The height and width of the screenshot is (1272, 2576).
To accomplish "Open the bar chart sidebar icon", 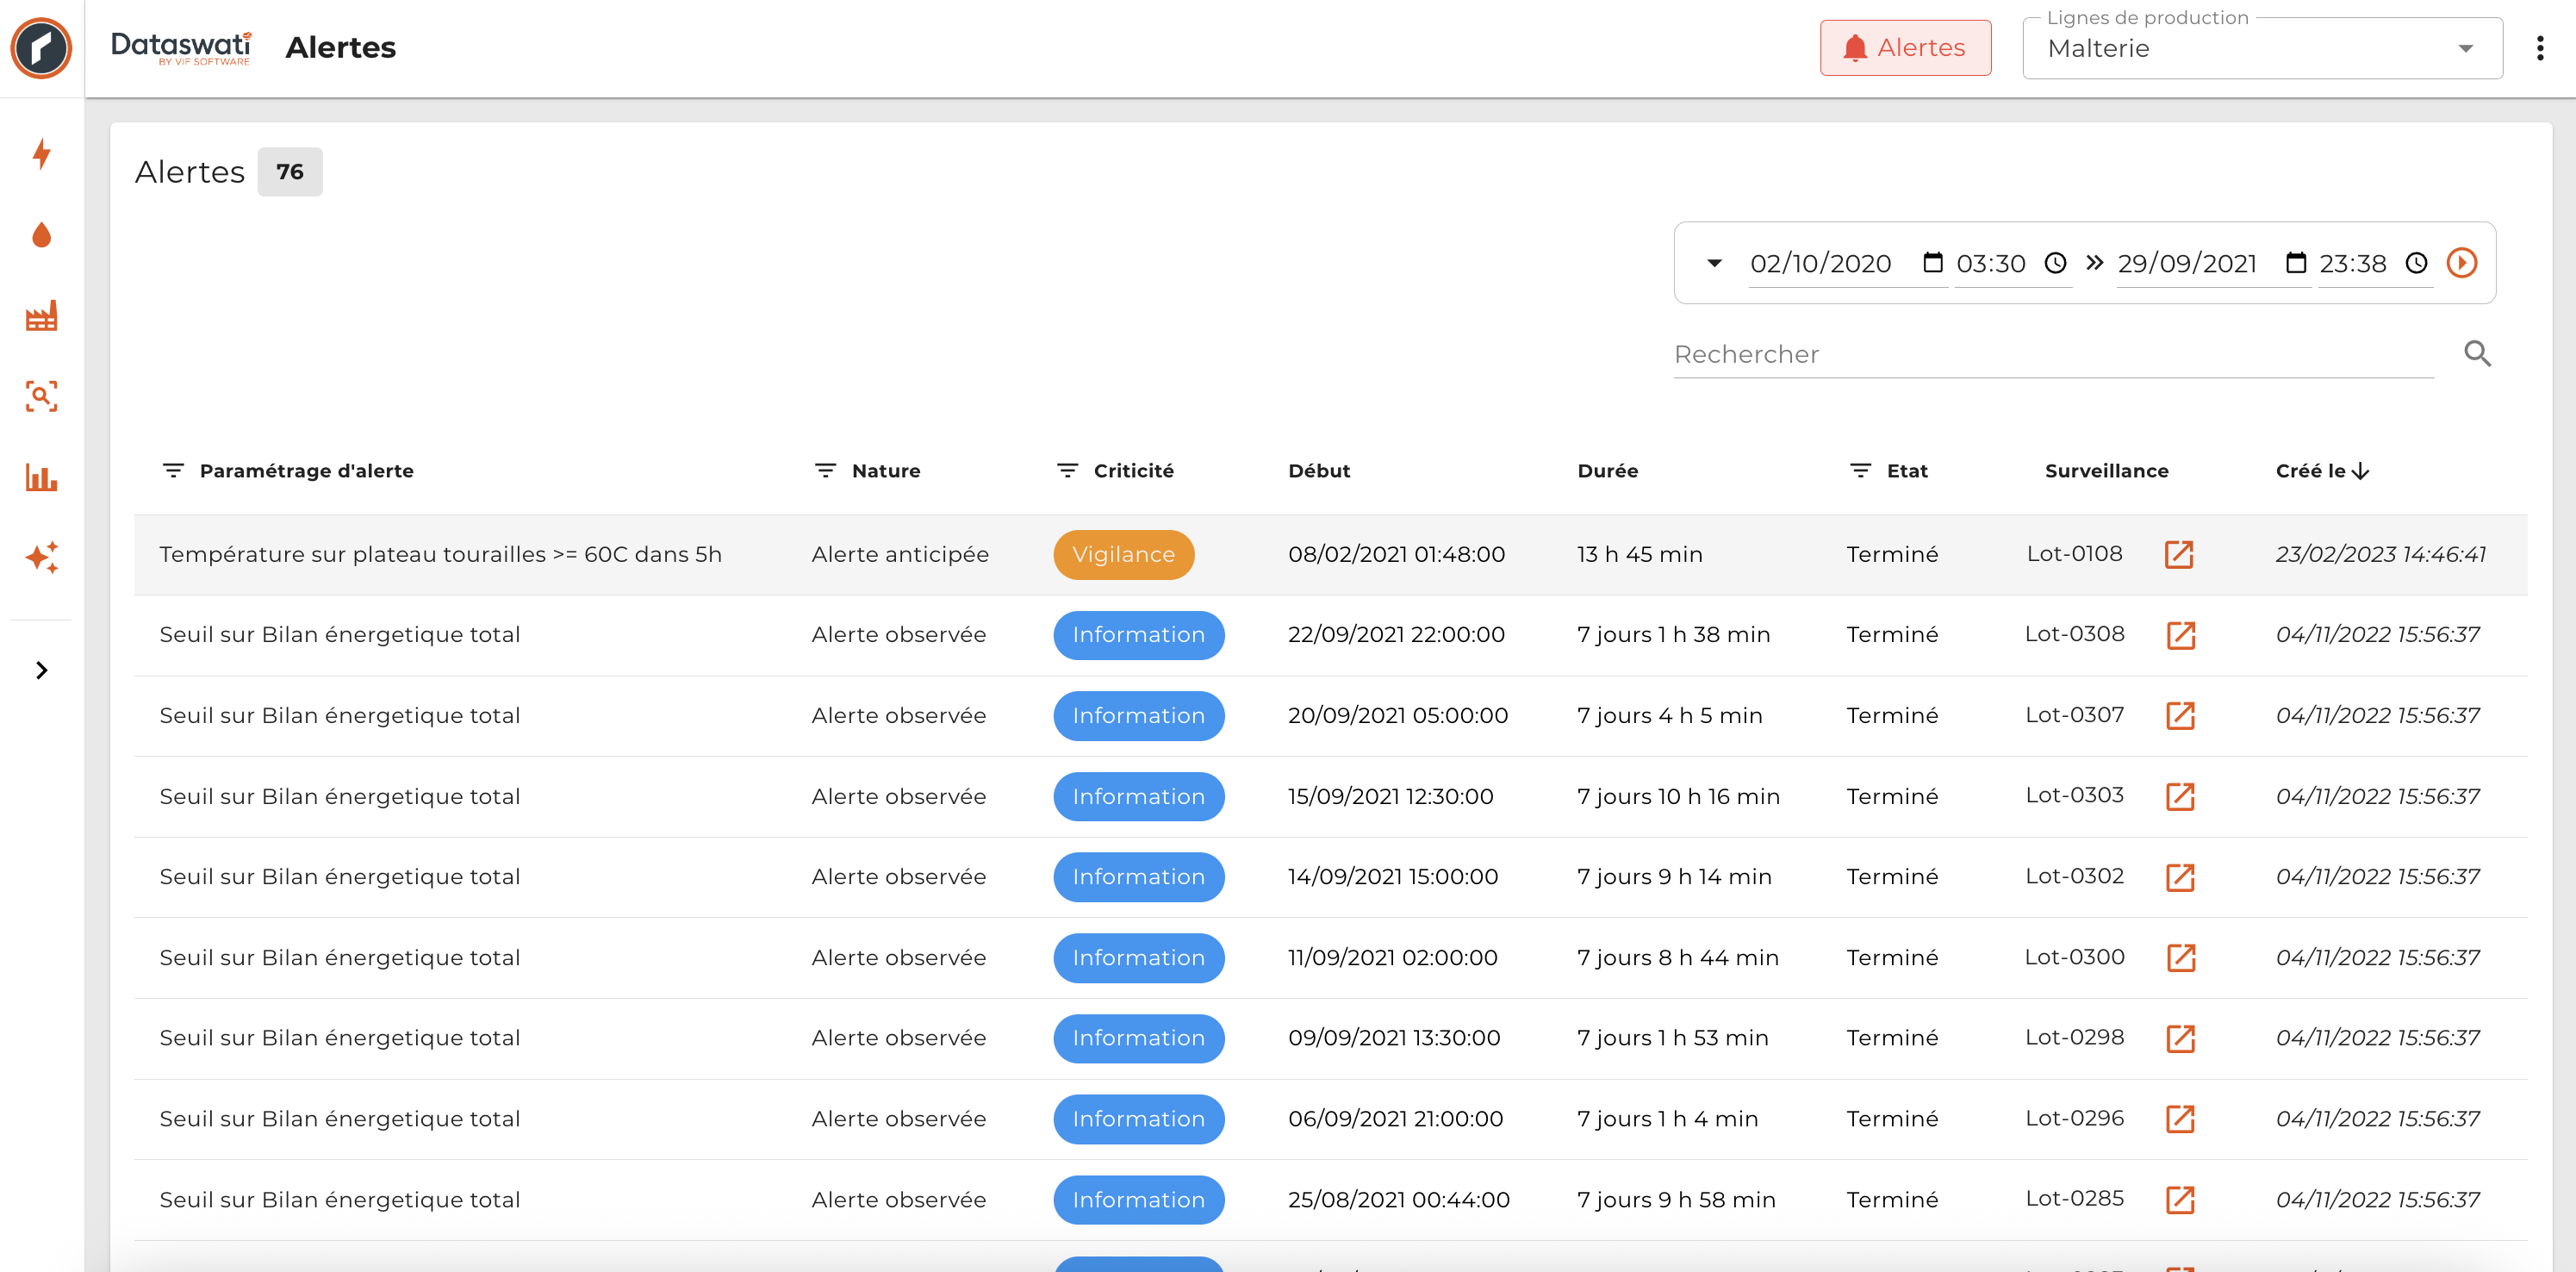I will (x=41, y=477).
